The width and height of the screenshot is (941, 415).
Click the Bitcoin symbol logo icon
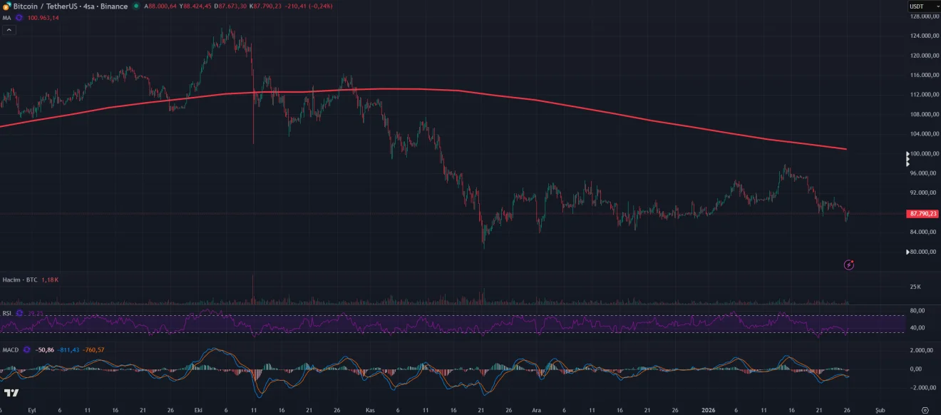(6, 6)
